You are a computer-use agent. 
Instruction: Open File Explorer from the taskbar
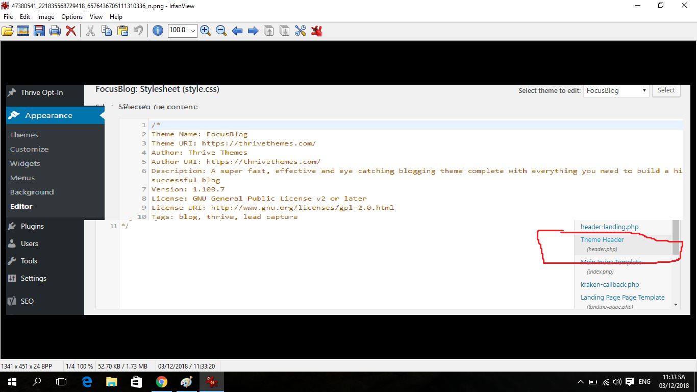click(x=111, y=382)
